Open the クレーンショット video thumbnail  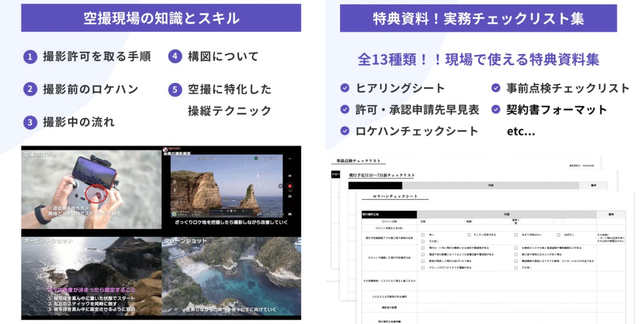pos(231,276)
